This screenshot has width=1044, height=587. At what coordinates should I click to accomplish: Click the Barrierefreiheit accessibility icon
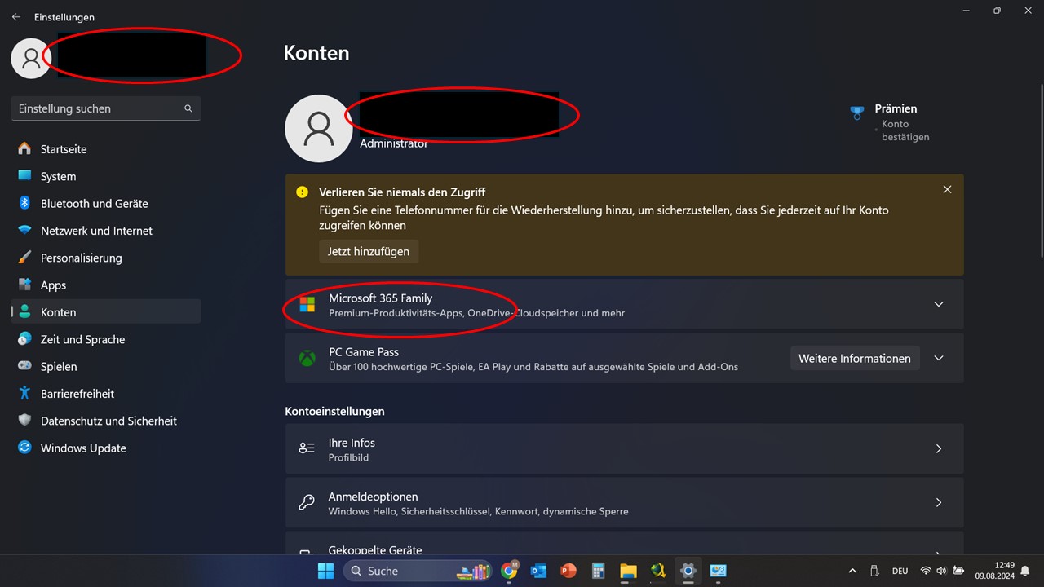(x=24, y=394)
